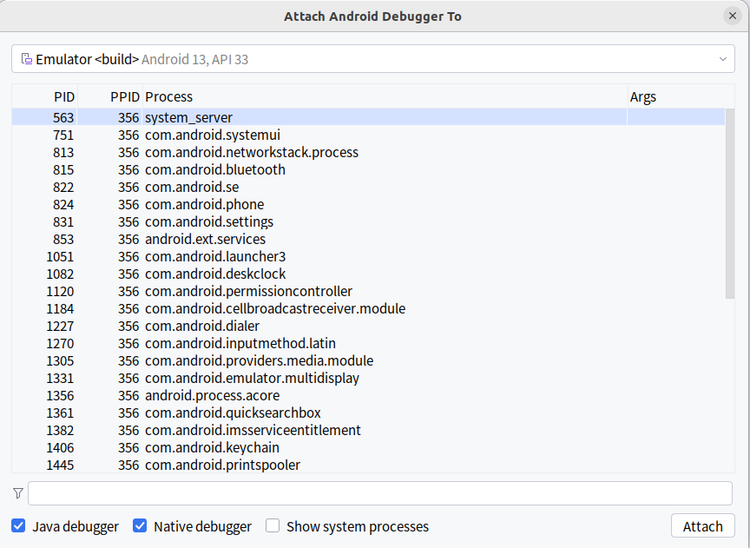This screenshot has height=548, width=750.
Task: Expand device list with chevron arrow
Action: click(723, 59)
